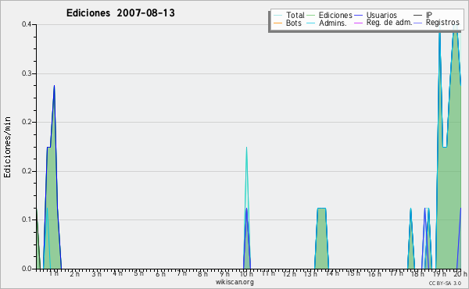
Task: Click the 'wikiscan.org' text below the chart
Action: (x=234, y=282)
